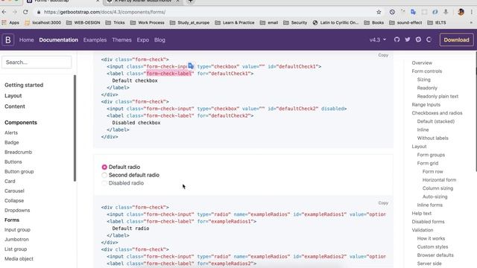Go to the Carousel component page
This screenshot has width=477, height=268.
[x=14, y=191]
